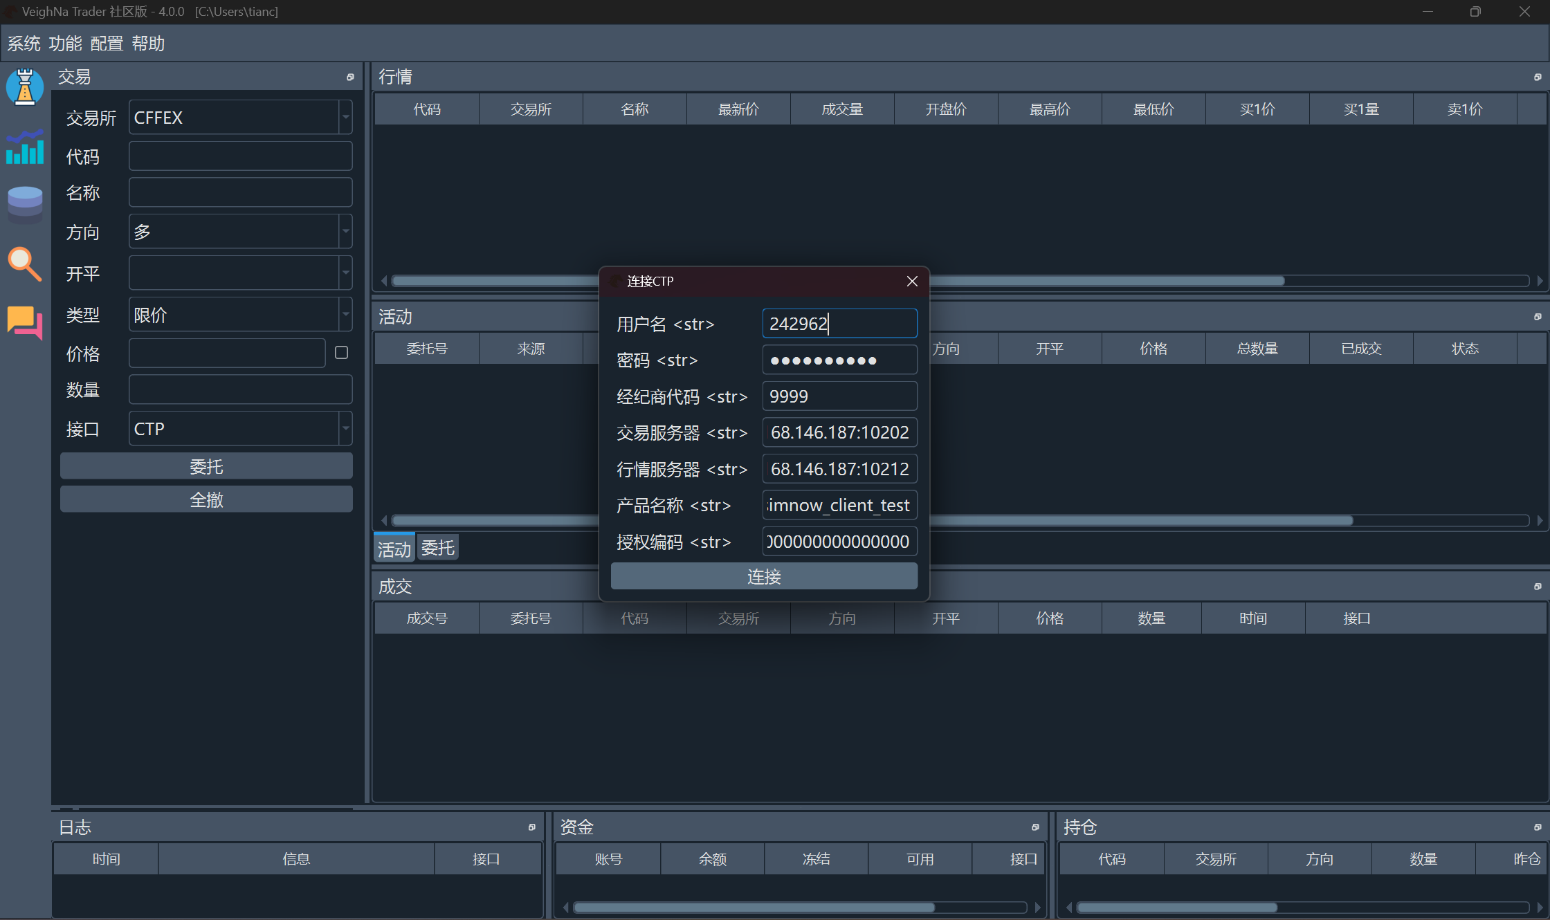Screen dimensions: 1550x920
Task: Float the 资金 panel with its dock icon
Action: pos(1035,827)
